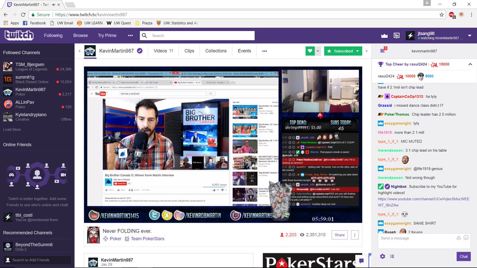Click the search magnifier icon
The width and height of the screenshot is (477, 268).
(x=144, y=36)
